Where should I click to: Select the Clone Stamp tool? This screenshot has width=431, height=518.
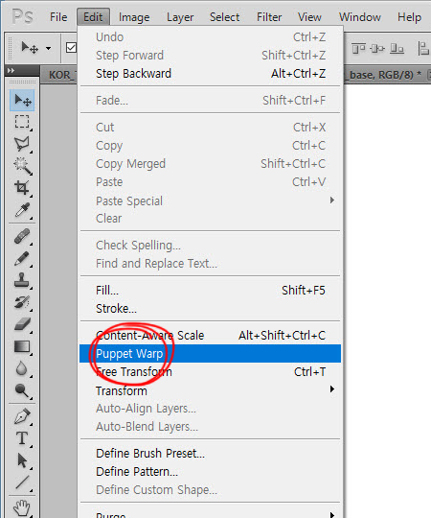pos(22,280)
